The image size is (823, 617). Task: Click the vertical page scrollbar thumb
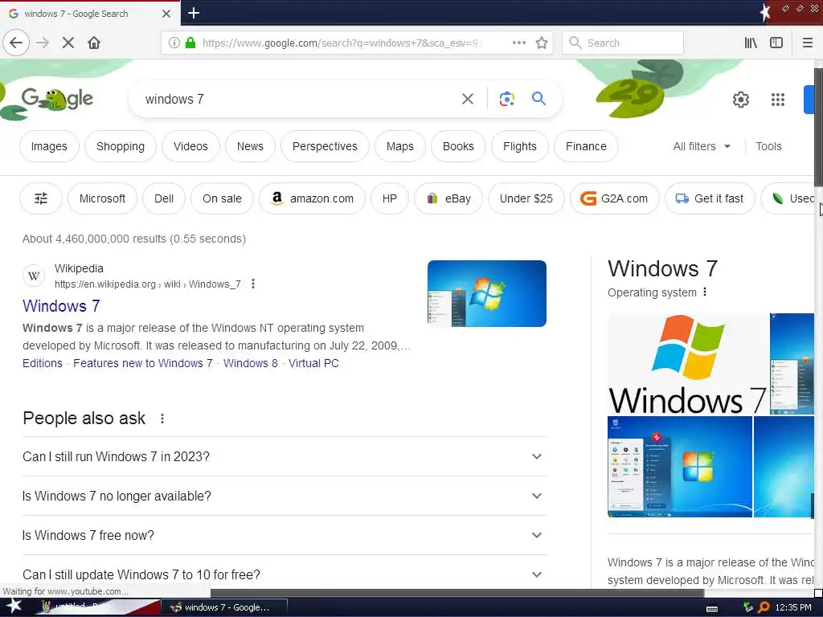pos(818,126)
